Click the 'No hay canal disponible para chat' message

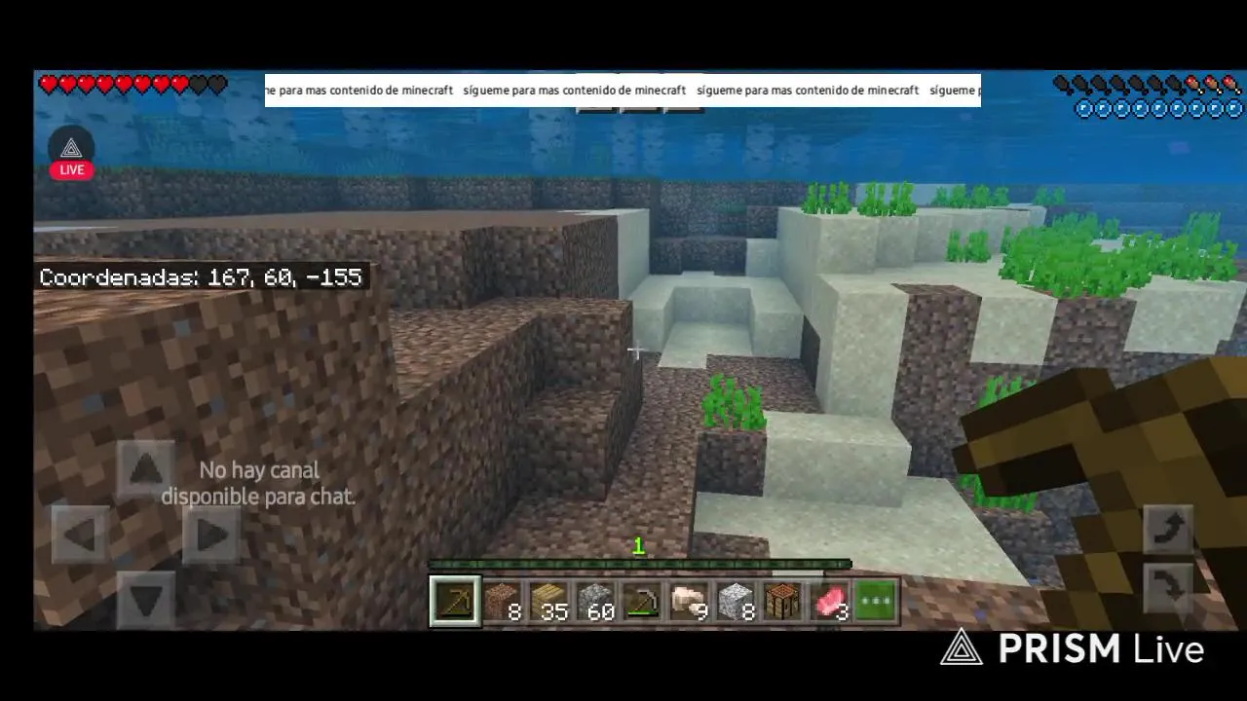[x=258, y=483]
